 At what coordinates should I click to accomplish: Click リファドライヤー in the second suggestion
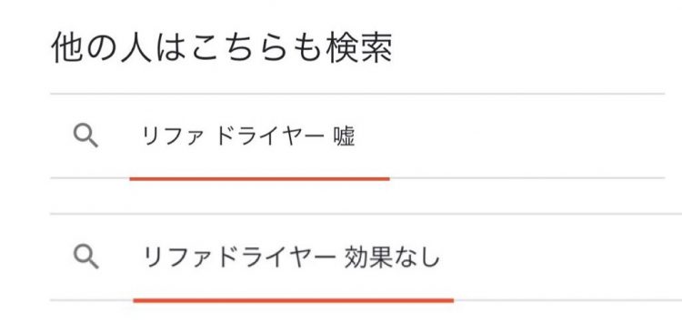pyautogui.click(x=240, y=257)
